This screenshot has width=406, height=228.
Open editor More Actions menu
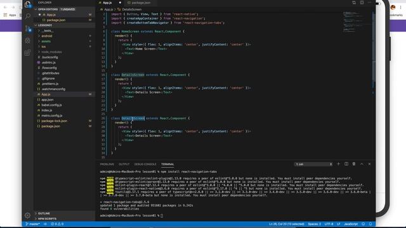[x=369, y=3]
